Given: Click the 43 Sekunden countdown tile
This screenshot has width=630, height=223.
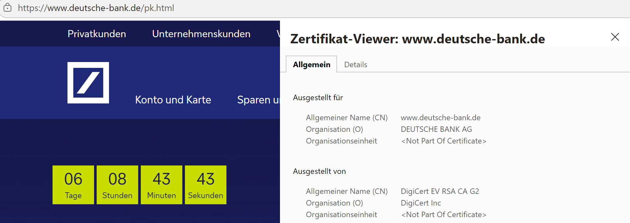Looking at the screenshot, I should pos(206,185).
